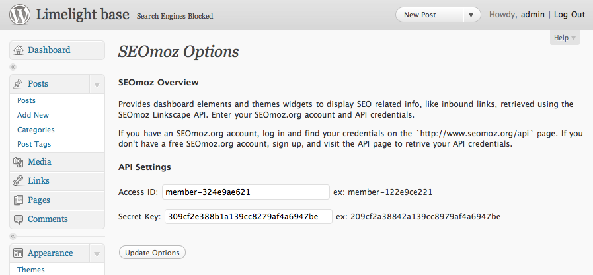Click the Posts pushpin icon

[18, 83]
